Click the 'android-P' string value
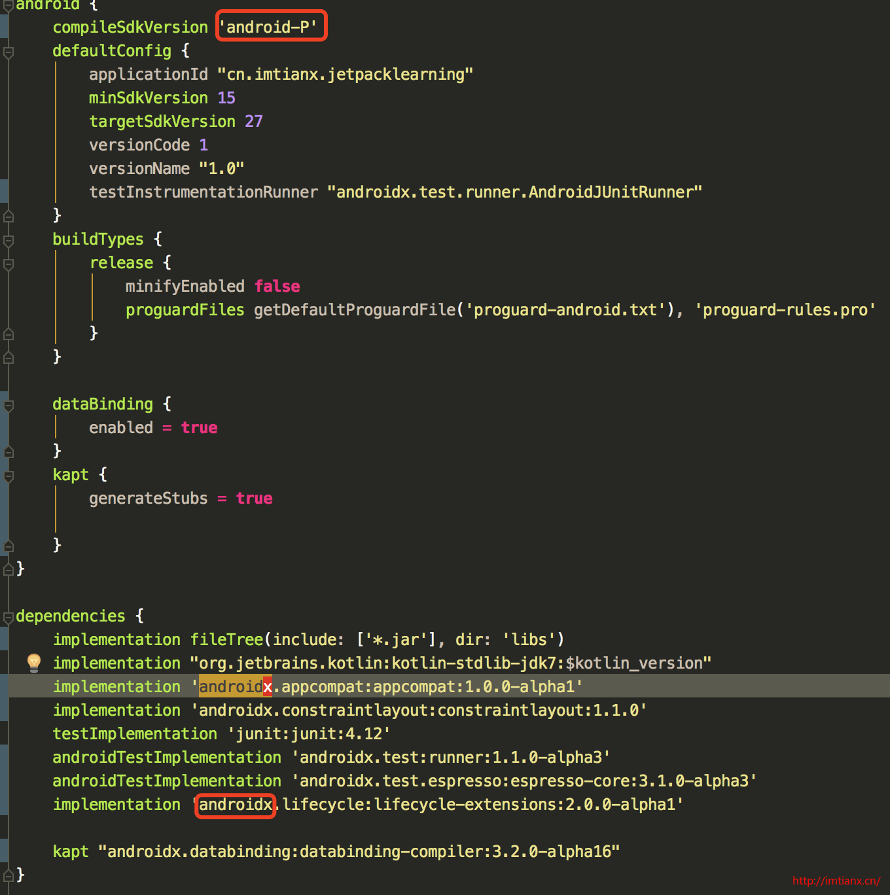Viewport: 890px width, 895px height. pyautogui.click(x=268, y=27)
